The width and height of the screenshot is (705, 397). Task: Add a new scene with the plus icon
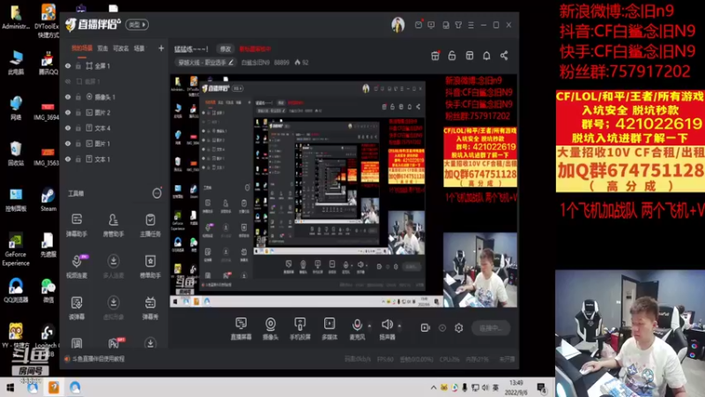click(x=161, y=49)
